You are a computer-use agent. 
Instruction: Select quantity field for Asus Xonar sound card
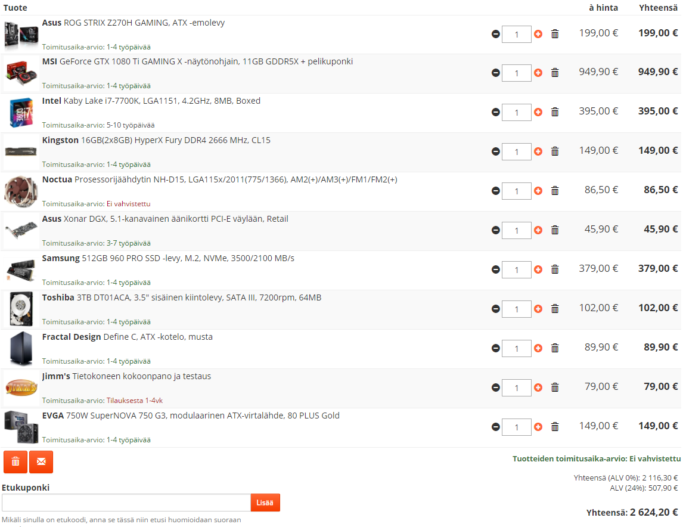516,230
